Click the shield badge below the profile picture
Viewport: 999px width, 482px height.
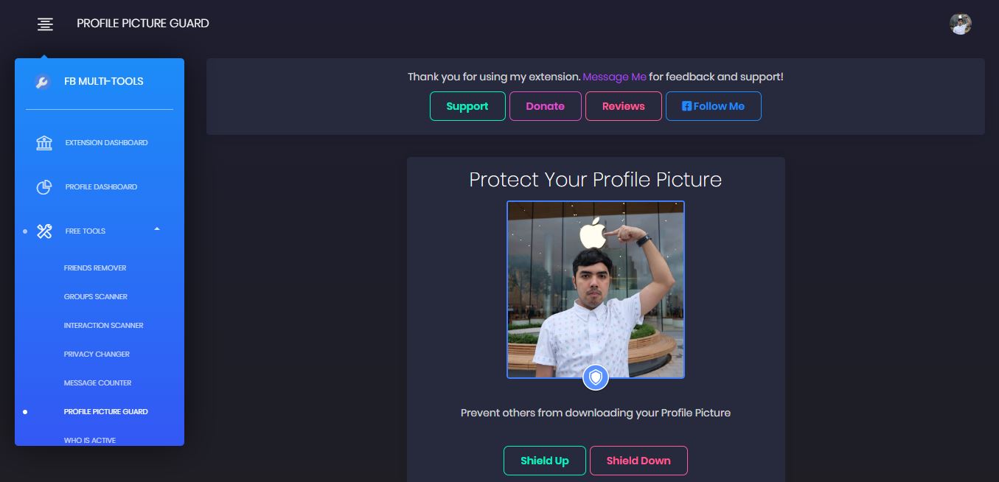[595, 377]
